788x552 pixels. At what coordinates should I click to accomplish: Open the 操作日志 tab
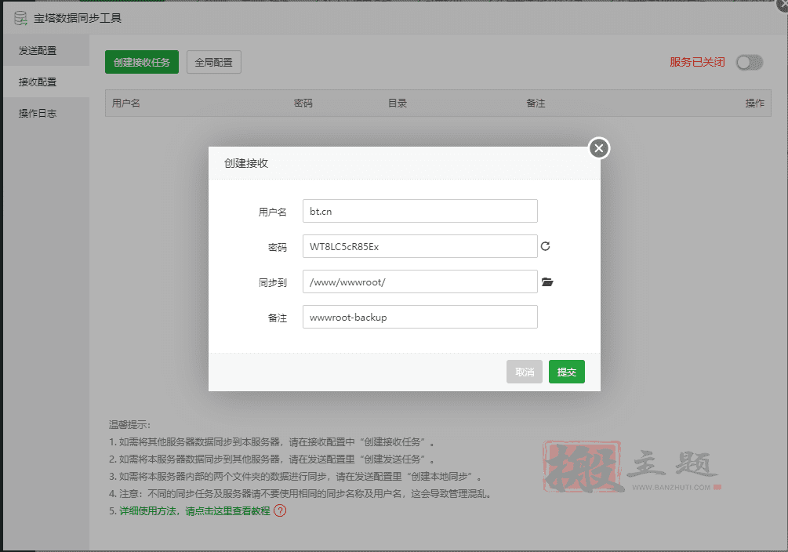tap(46, 113)
